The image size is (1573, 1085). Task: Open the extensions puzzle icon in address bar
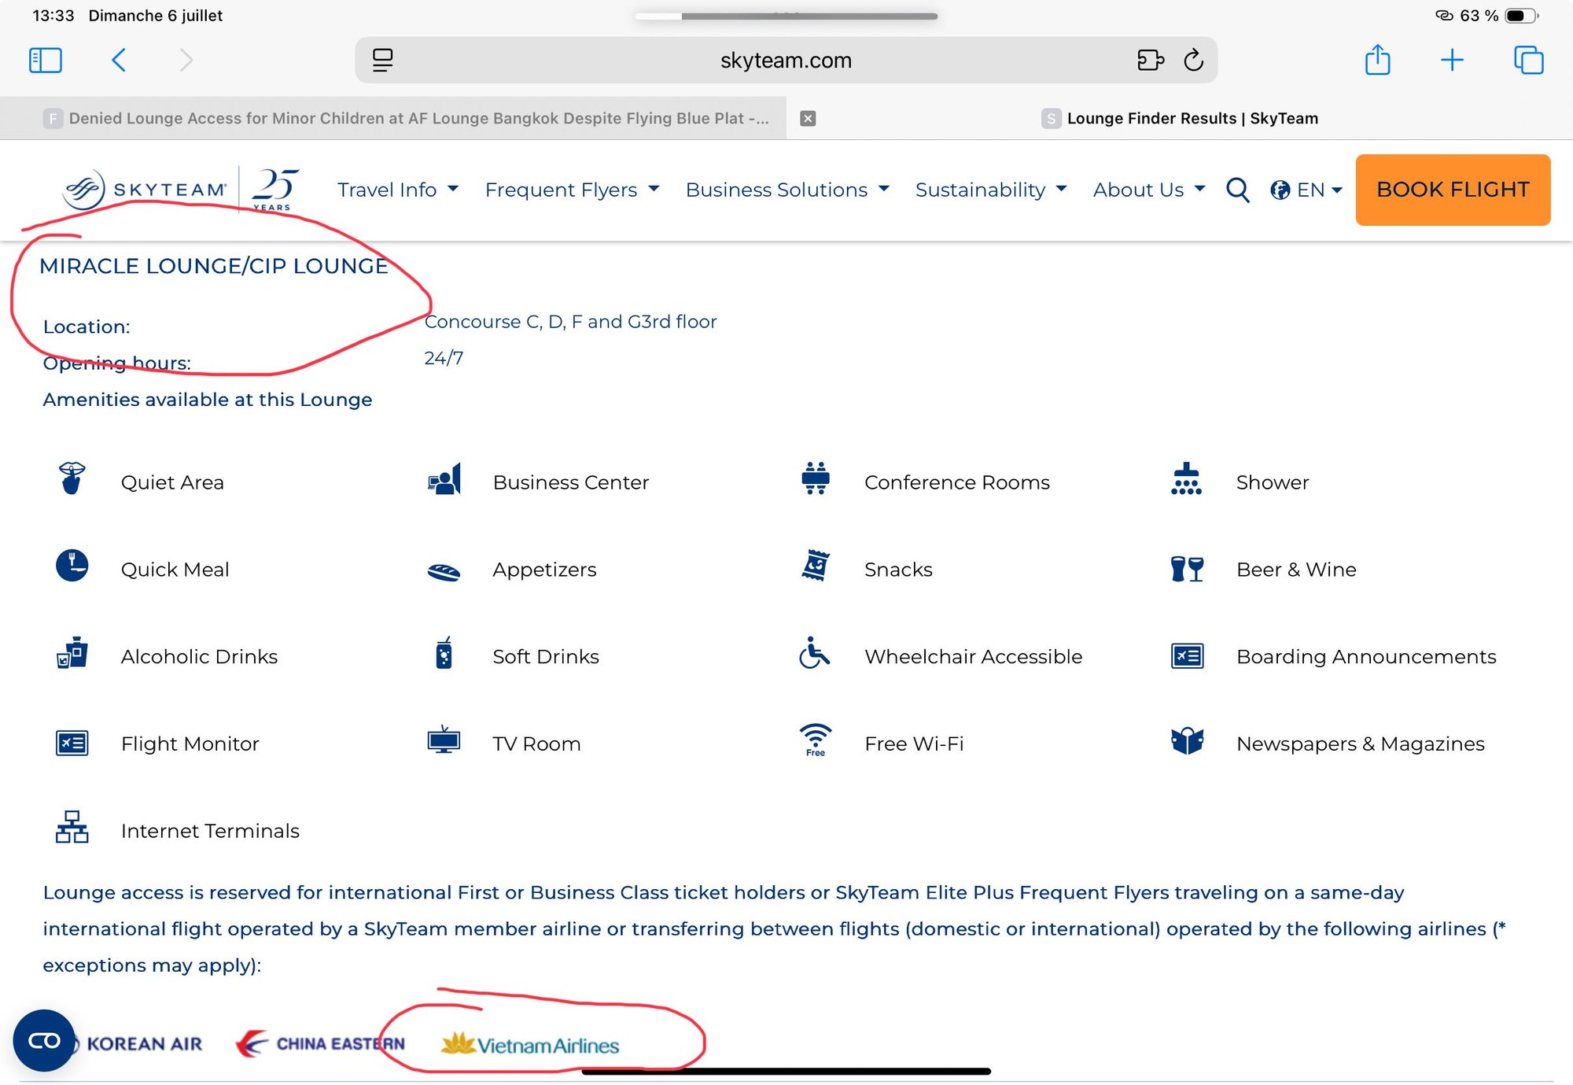coord(1150,60)
